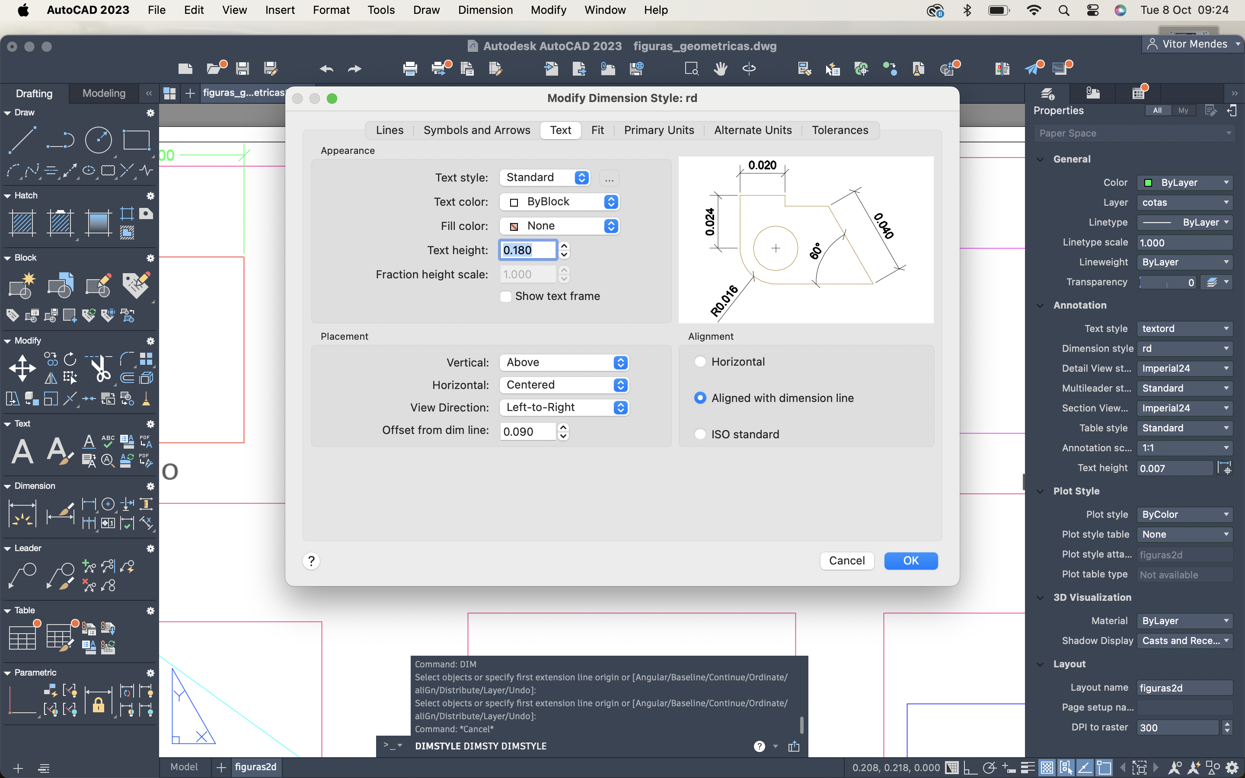Image resolution: width=1245 pixels, height=778 pixels.
Task: Click the Text height input field
Action: 528,250
